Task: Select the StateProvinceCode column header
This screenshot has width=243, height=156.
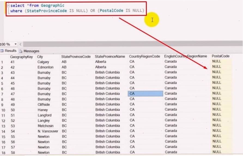Action: point(76,57)
